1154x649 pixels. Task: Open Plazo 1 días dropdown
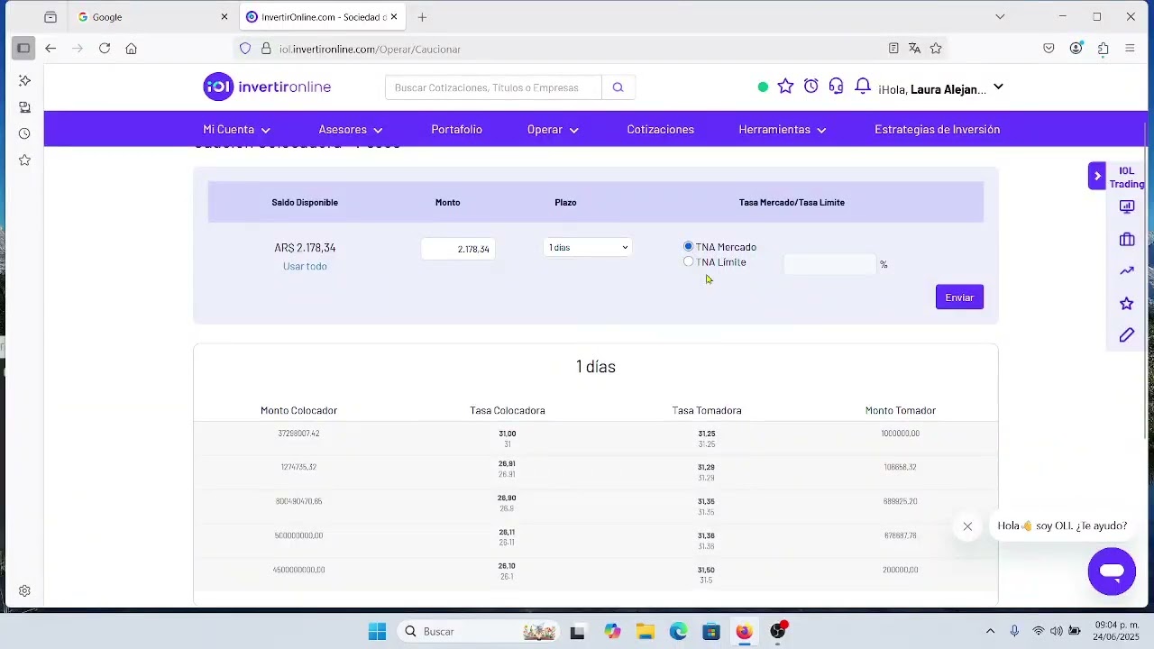(587, 247)
